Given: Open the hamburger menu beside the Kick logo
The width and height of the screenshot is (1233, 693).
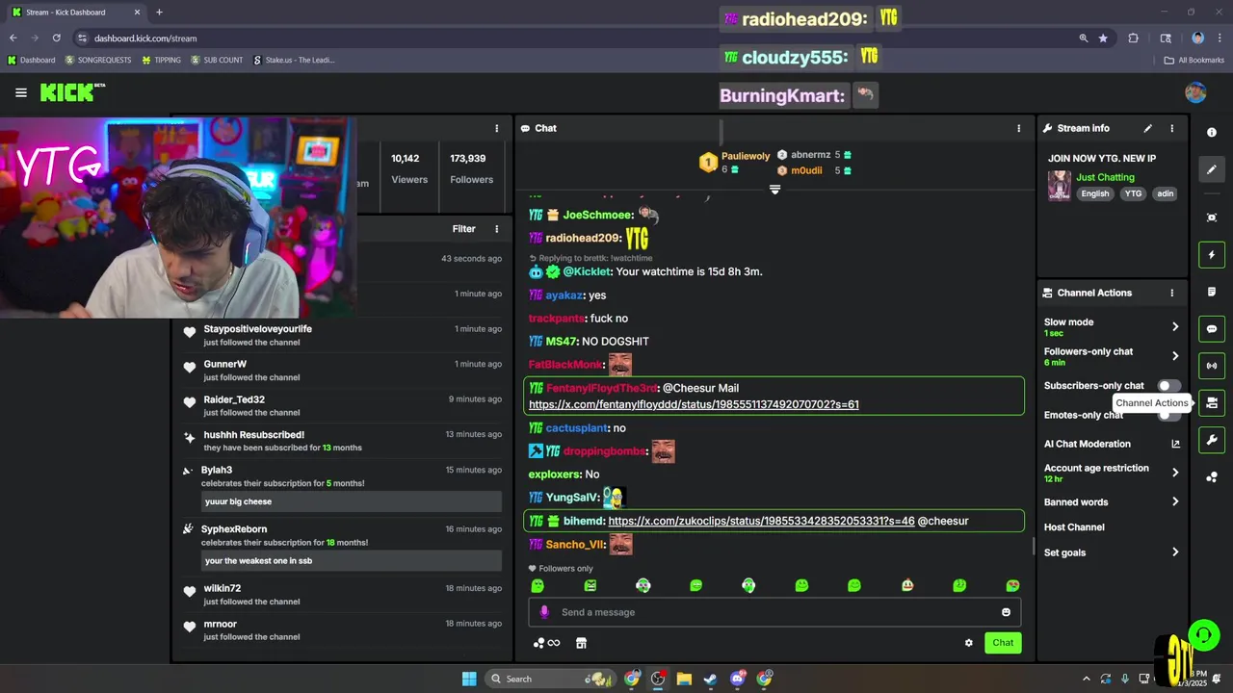Looking at the screenshot, I should click(21, 92).
